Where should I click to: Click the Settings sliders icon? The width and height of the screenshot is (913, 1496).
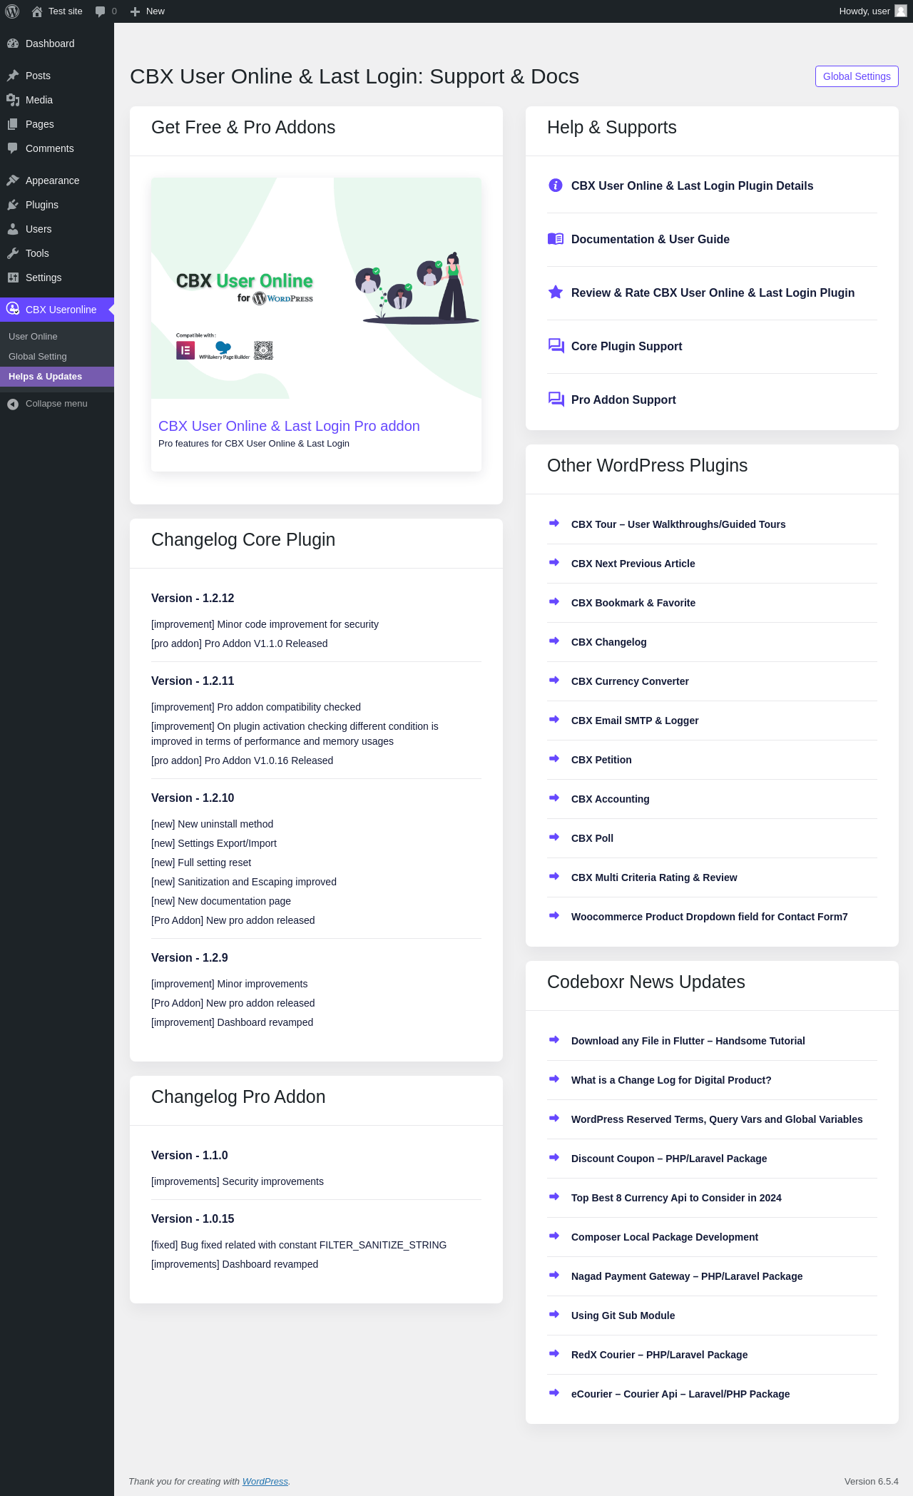[13, 278]
